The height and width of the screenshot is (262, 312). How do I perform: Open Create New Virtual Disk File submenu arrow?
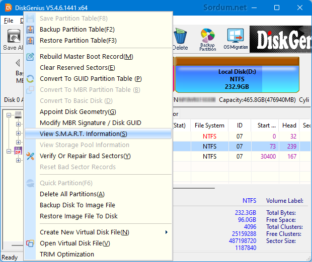(167, 232)
